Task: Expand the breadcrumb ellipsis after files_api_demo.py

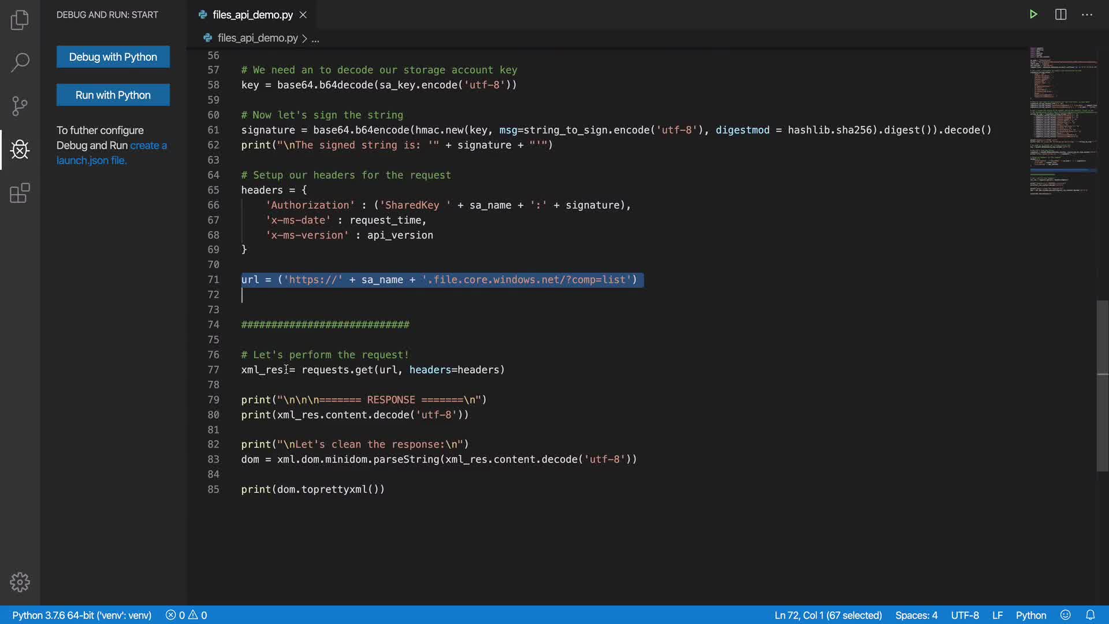Action: pos(315,39)
